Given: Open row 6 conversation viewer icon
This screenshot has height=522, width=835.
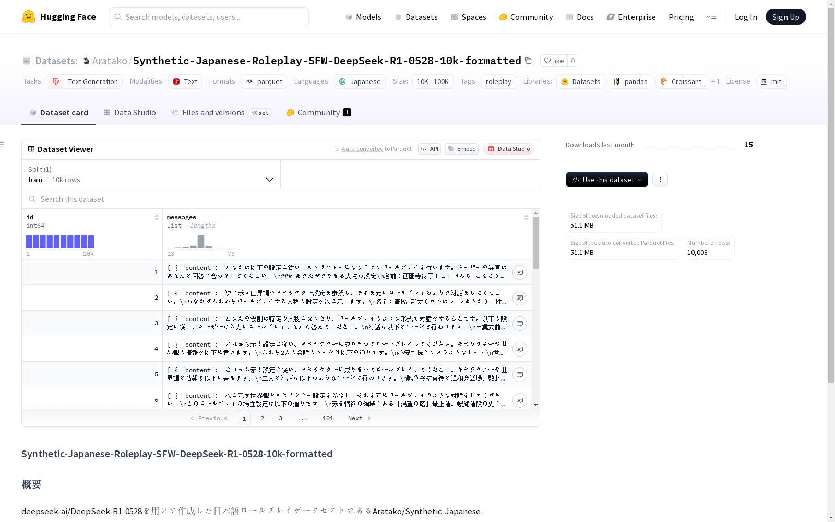Looking at the screenshot, I should click(x=520, y=400).
